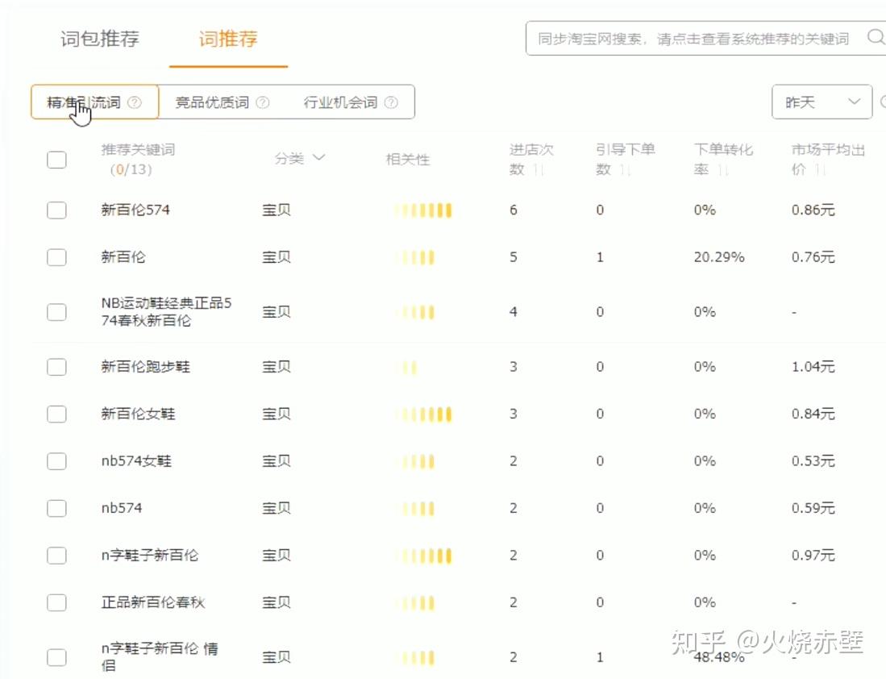Screen dimensions: 886x679
Task: Click keyword text 新百伦女鞋
Action: (139, 414)
